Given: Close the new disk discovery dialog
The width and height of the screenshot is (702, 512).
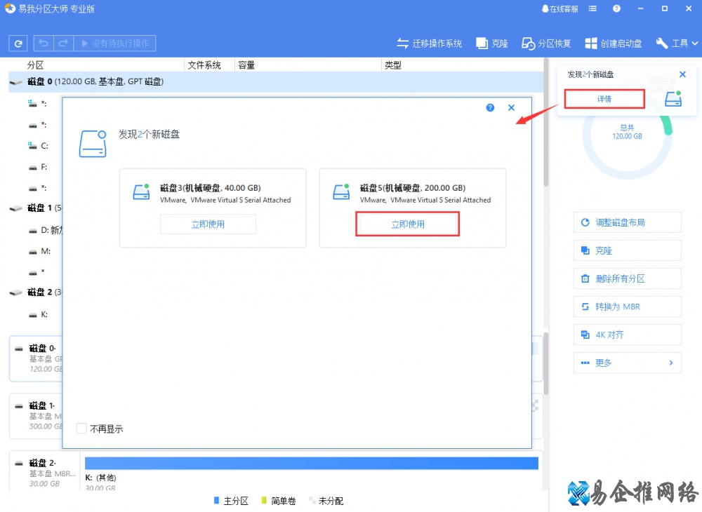Looking at the screenshot, I should (x=511, y=108).
